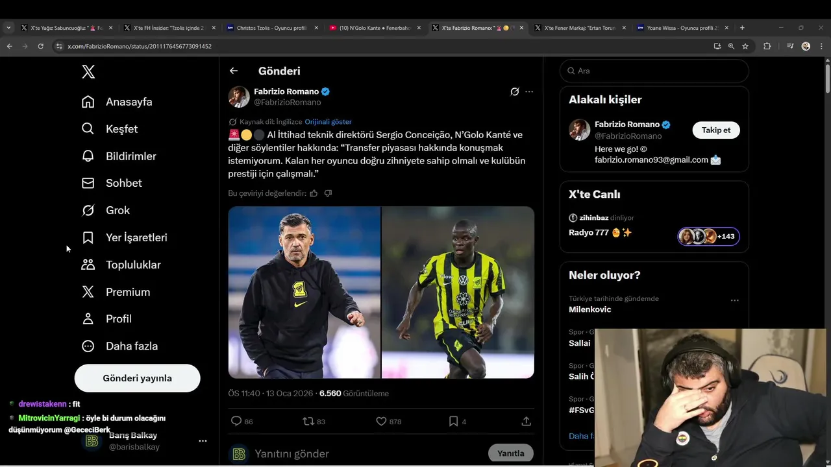
Task: Open browser extensions puzzle icon
Action: pos(767,46)
